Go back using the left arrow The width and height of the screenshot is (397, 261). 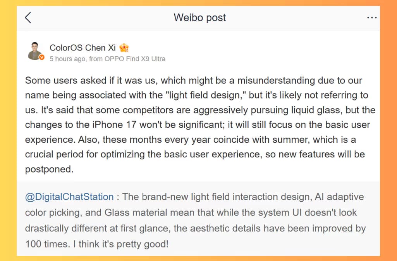tap(28, 18)
